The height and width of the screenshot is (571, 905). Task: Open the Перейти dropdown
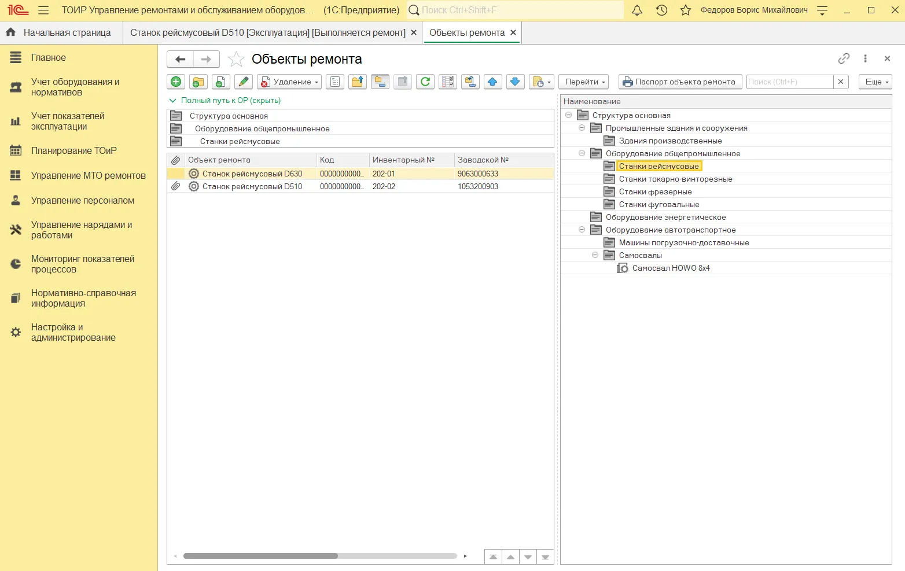coord(584,82)
